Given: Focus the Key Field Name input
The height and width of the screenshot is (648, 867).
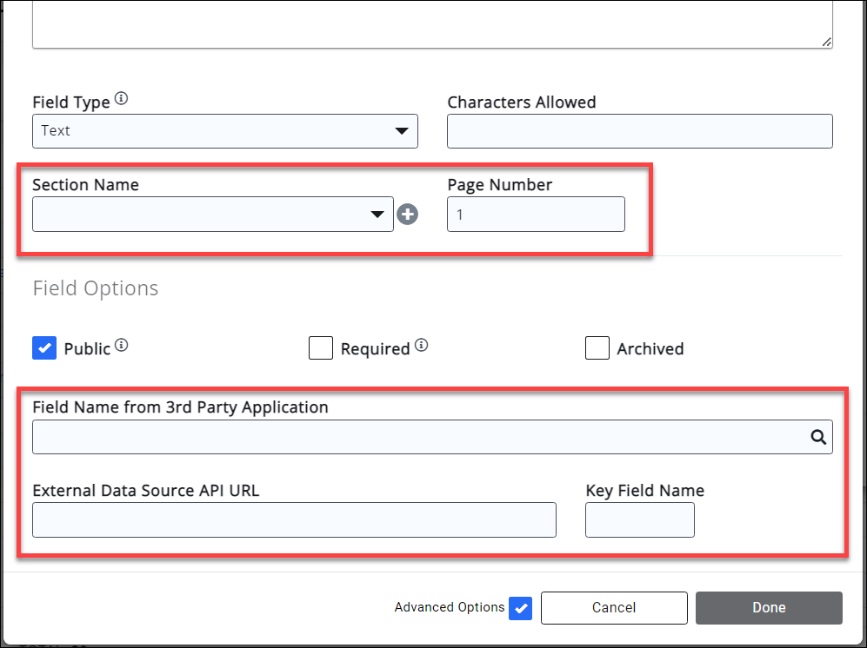Looking at the screenshot, I should [x=639, y=520].
